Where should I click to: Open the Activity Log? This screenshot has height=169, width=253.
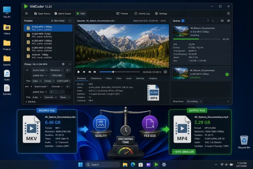pyautogui.click(x=142, y=14)
